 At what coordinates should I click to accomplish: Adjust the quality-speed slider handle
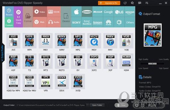point(152,64)
